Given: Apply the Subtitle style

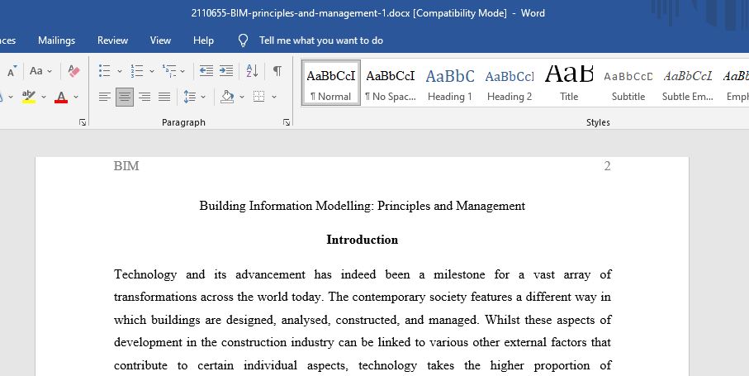Looking at the screenshot, I should (x=628, y=83).
